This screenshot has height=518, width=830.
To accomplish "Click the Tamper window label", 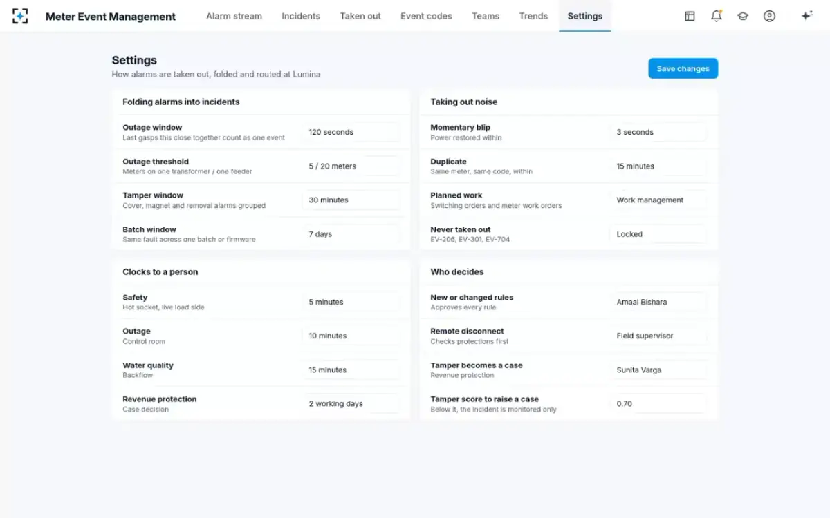I will (153, 195).
